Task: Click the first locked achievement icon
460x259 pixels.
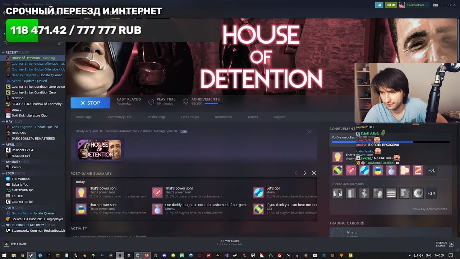Action: pyautogui.click(x=338, y=193)
